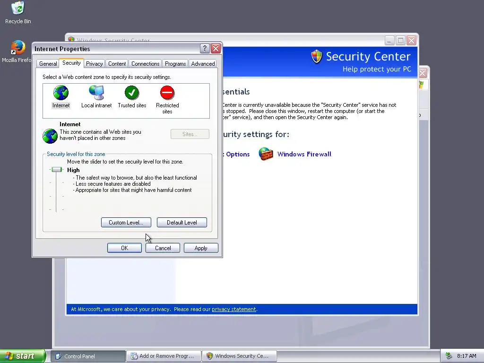Open the Start menu

(x=23, y=356)
